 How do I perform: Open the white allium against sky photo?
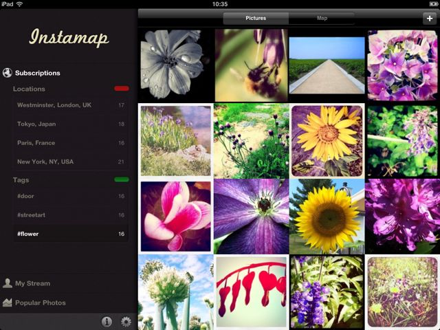(176, 292)
